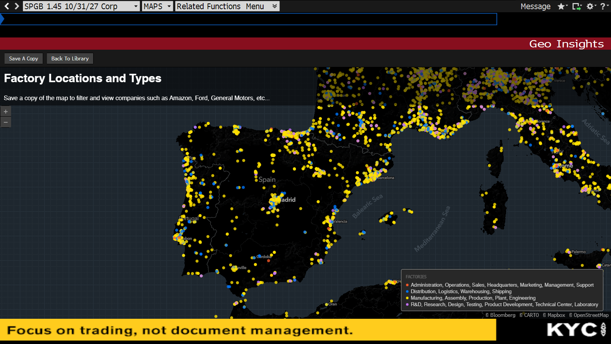Screen dimensions: 611x344
Task: Go forward using the right arrow
Action: (x=16, y=6)
